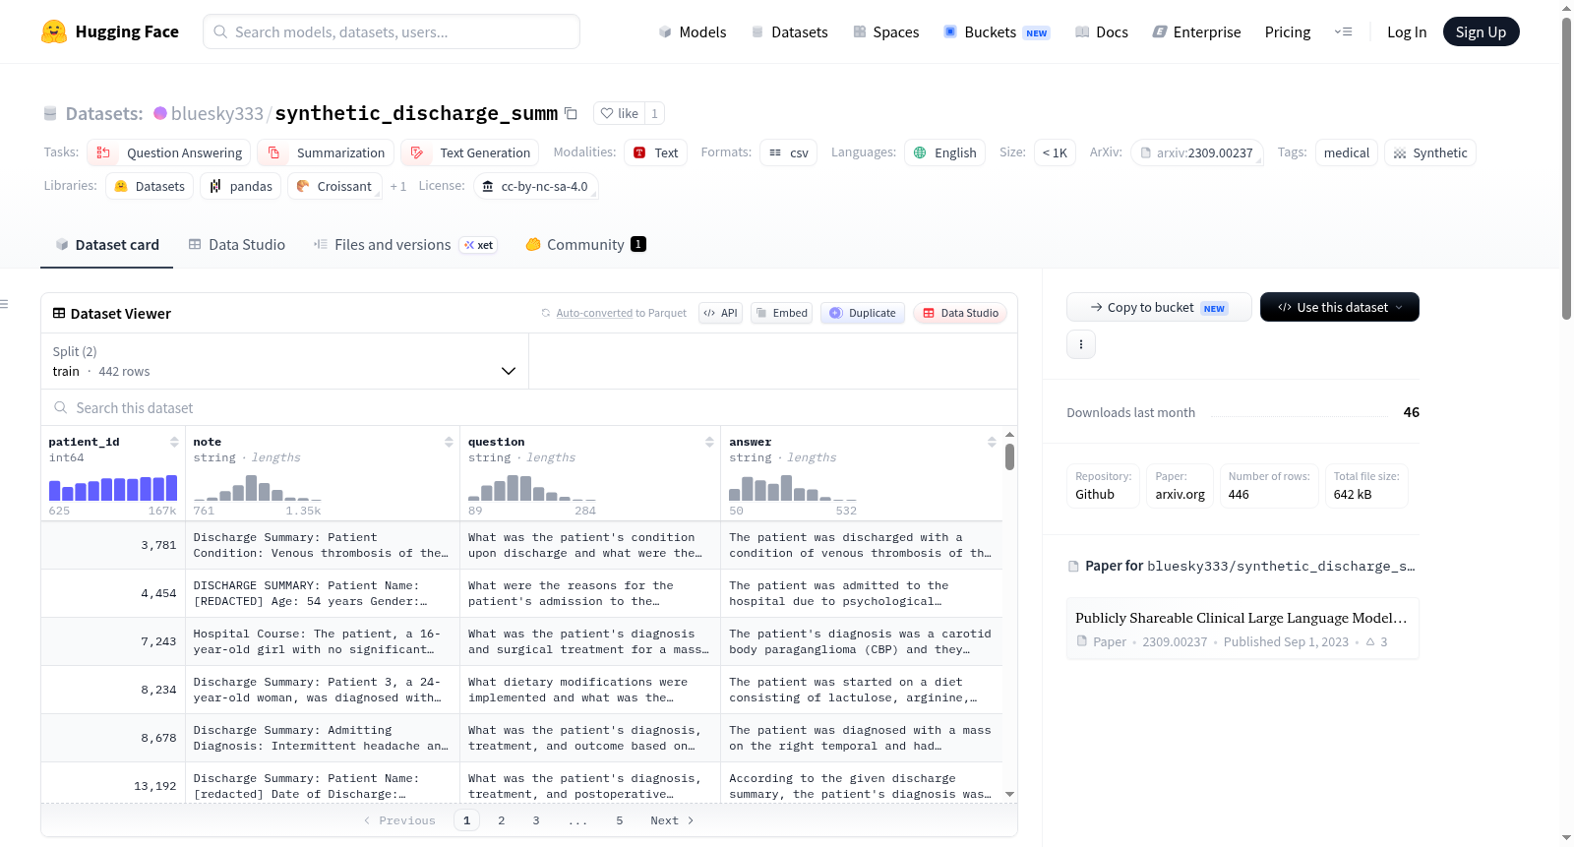The width and height of the screenshot is (1574, 847).
Task: Click the Search this dataset field
Action: pos(529,407)
